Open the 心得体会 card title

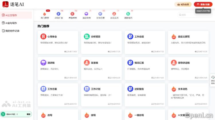pyautogui.click(x=52, y=36)
